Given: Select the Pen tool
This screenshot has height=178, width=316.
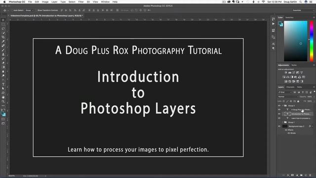Looking at the screenshot, I should 3,80.
